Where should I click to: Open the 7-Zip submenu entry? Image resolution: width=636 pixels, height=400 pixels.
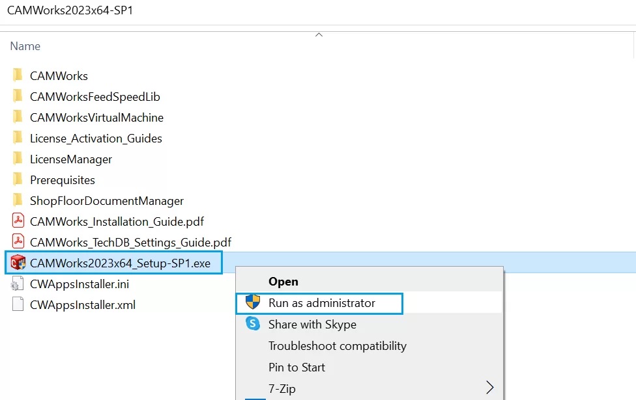point(282,389)
